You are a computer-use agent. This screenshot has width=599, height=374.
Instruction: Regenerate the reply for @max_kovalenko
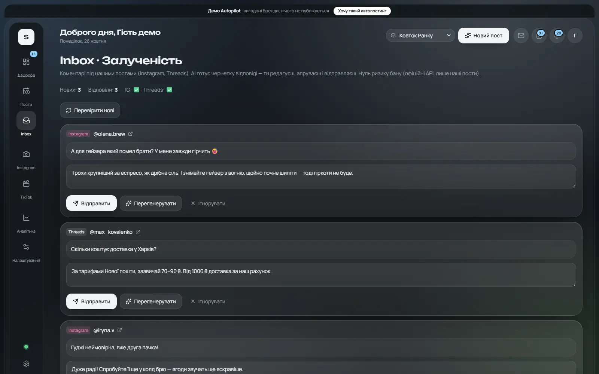[151, 301]
